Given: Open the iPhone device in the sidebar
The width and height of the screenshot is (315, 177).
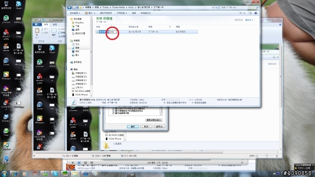Looking at the screenshot, I should pyautogui.click(x=80, y=95).
